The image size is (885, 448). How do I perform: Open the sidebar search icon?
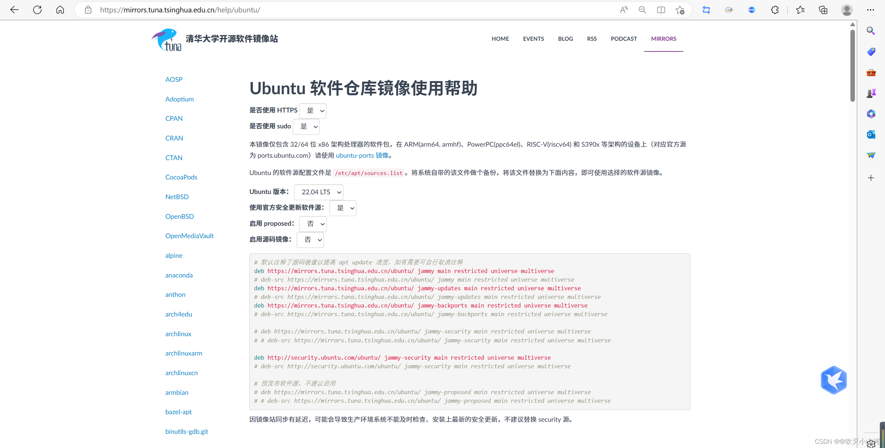point(871,31)
